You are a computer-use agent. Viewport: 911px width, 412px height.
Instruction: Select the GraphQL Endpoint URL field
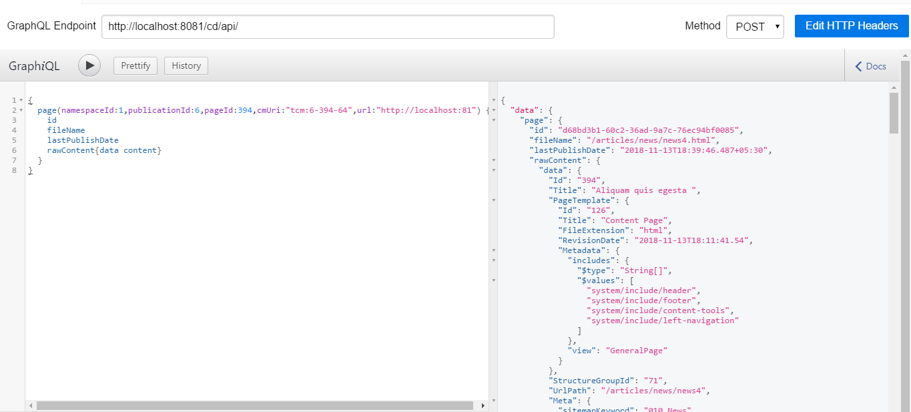326,26
